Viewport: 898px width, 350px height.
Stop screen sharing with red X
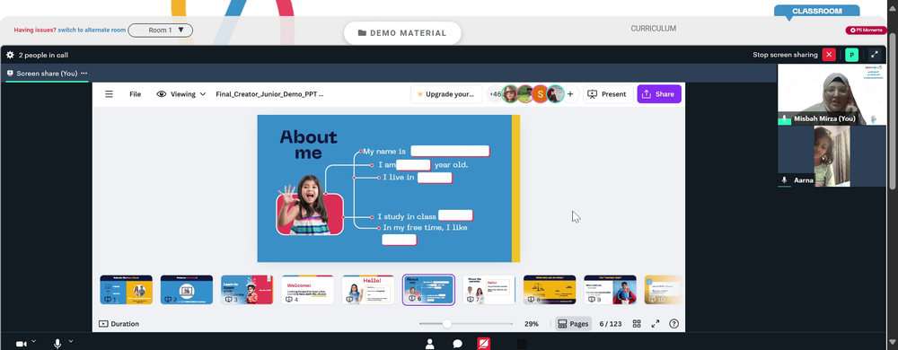click(829, 55)
